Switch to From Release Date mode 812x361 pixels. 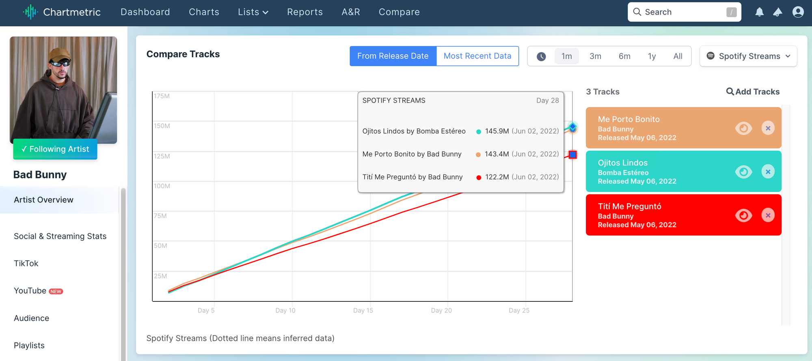tap(393, 56)
